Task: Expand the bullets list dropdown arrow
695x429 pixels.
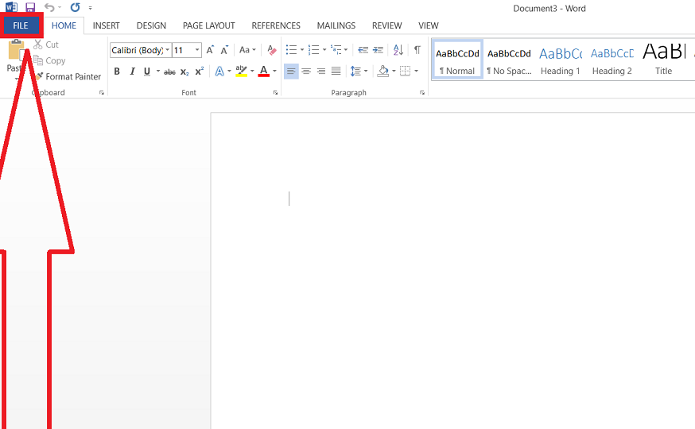Action: [303, 50]
